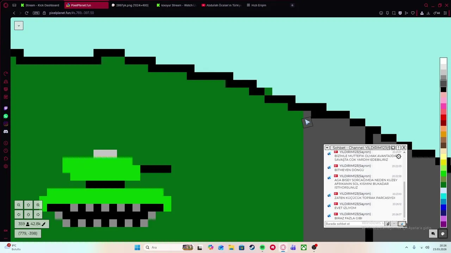
Task: Click the message 'BIRAZ FAZLA GIBI'
Action: point(348,218)
